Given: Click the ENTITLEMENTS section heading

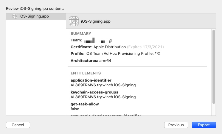Looking at the screenshot, I should point(86,73).
